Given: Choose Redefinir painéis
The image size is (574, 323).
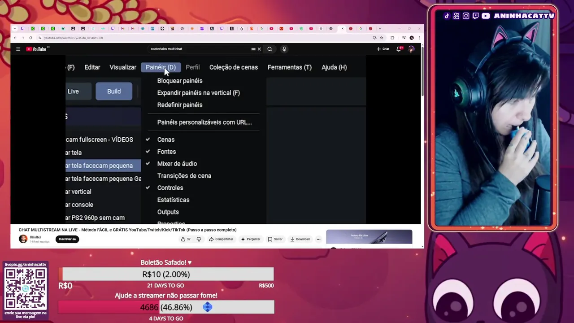Looking at the screenshot, I should tap(180, 105).
